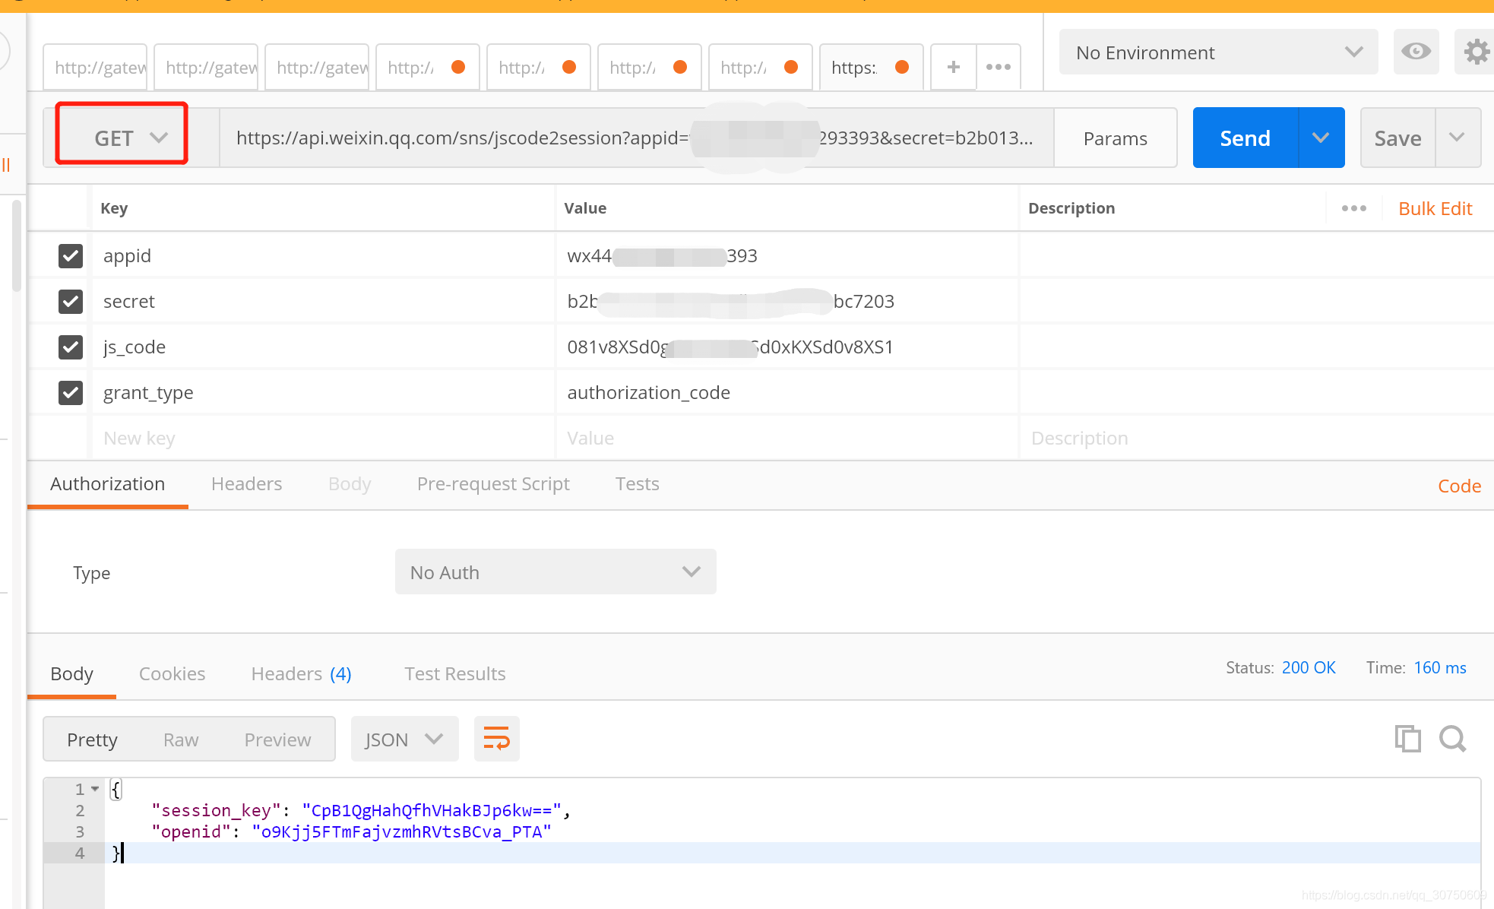
Task: Open tab options three-dots menu
Action: 998,67
